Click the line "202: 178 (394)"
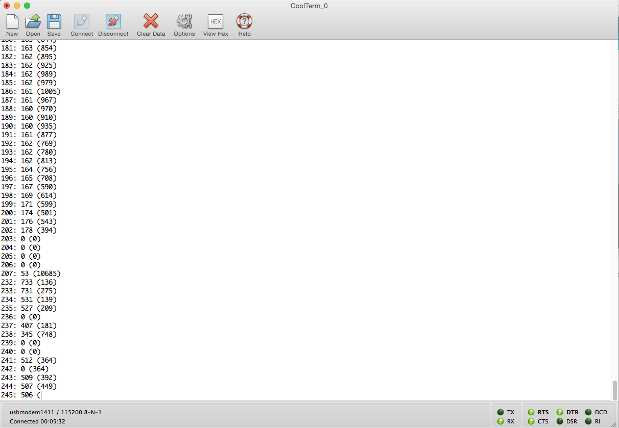 click(29, 230)
